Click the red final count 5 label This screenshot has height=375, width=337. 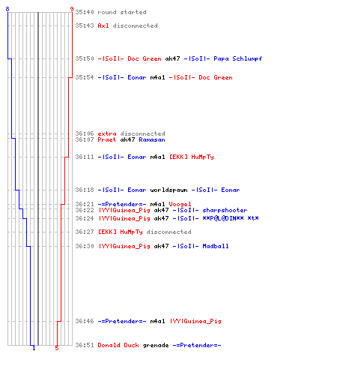tap(57, 348)
